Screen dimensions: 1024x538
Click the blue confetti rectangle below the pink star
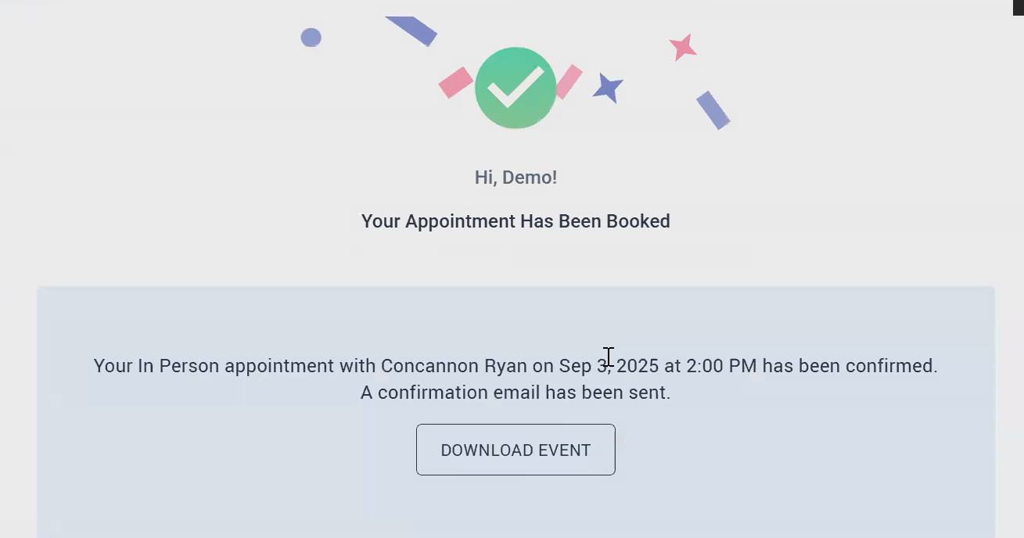tap(713, 110)
